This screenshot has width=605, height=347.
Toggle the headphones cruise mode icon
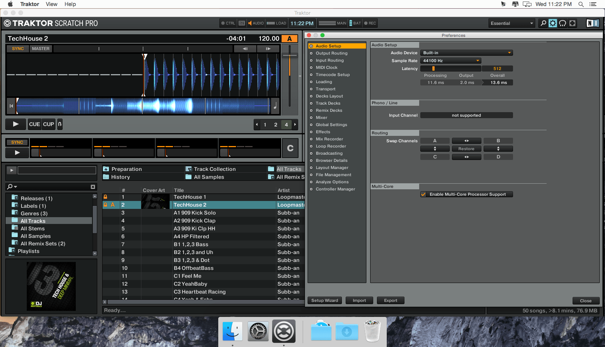click(x=562, y=23)
